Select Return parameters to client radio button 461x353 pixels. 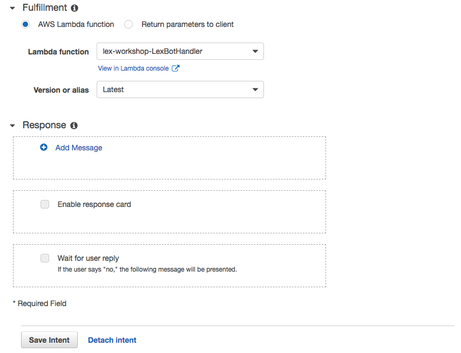[128, 24]
